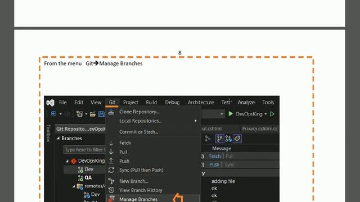Click the DevOpsKing repository icon

click(x=74, y=161)
